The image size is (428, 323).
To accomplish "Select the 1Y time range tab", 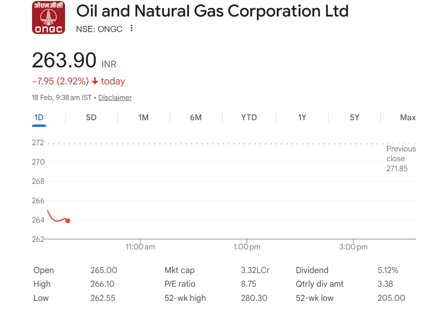I will pyautogui.click(x=302, y=117).
